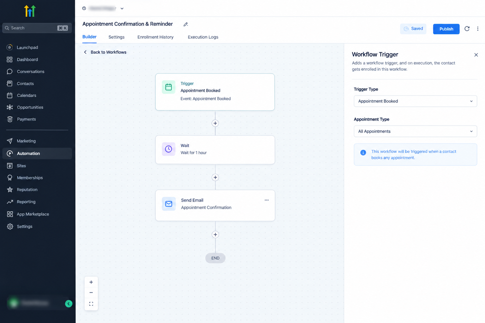Click the Saved status button
The image size is (485, 323).
[413, 29]
